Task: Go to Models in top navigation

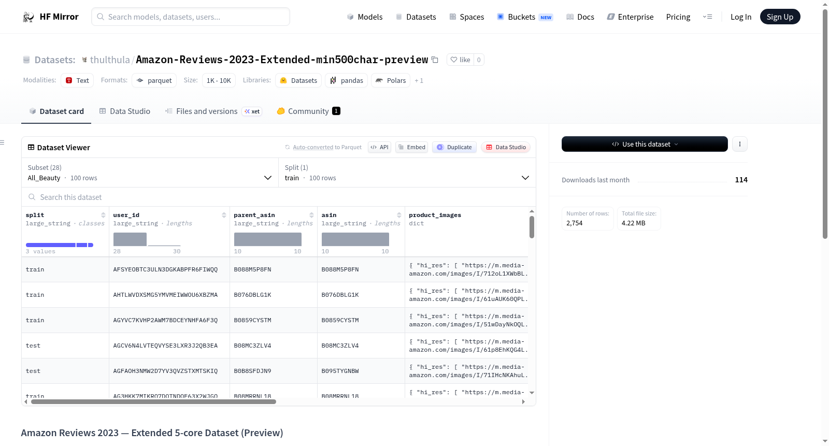Action: pyautogui.click(x=365, y=17)
